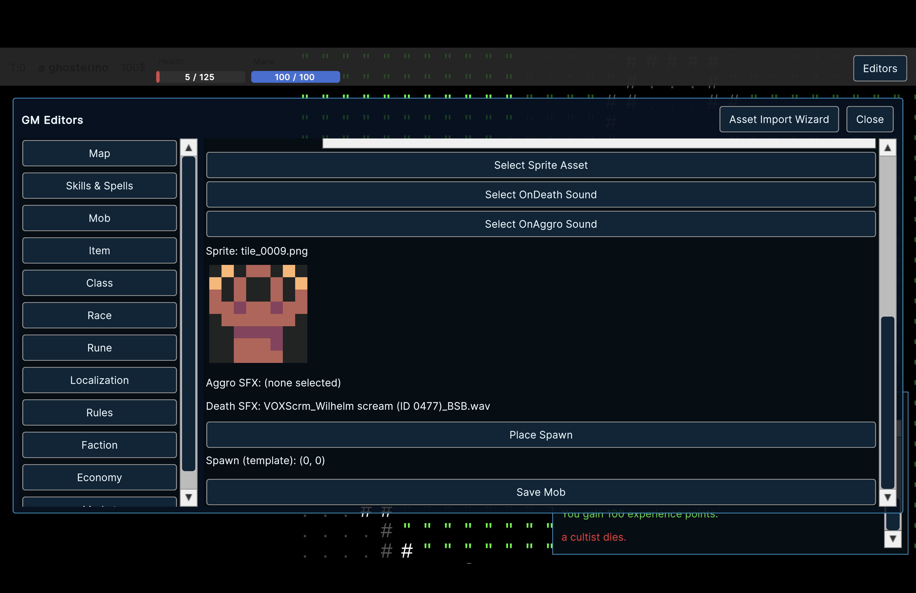This screenshot has width=916, height=593.
Task: Open the Race editor
Action: coord(99,315)
